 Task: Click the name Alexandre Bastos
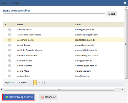click(26, 40)
